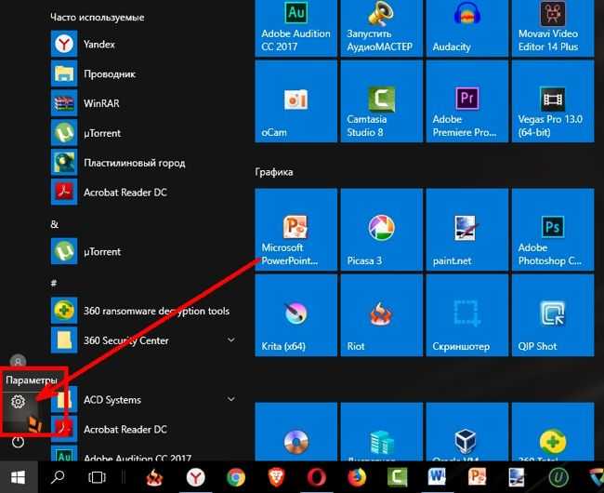Open Movavi Video Editor 14 Plus tile

(x=553, y=29)
